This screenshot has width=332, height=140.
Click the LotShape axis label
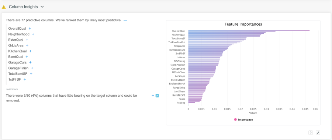[x=180, y=76]
